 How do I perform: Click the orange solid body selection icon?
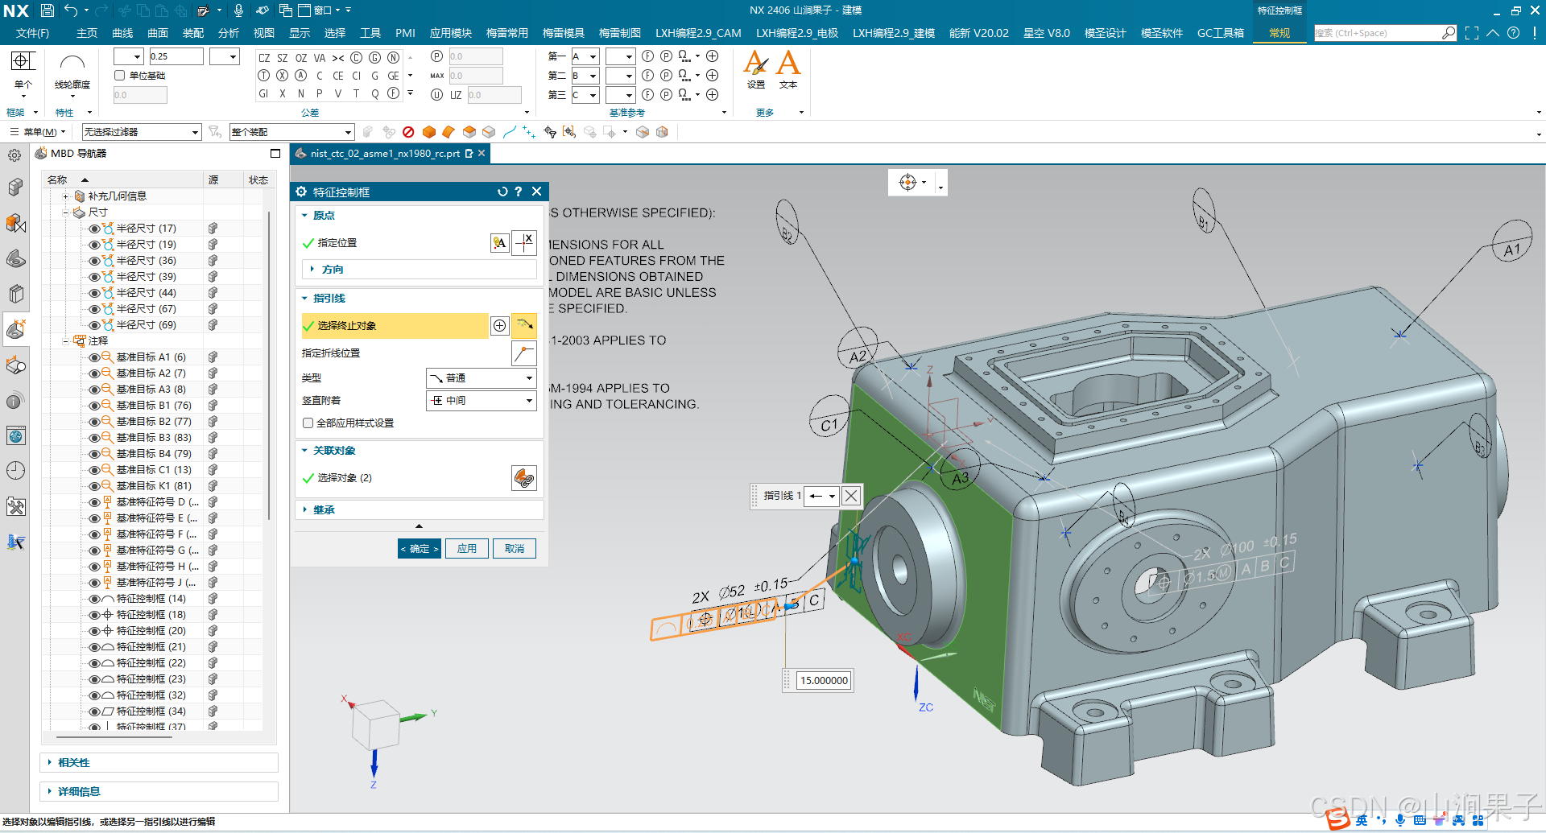click(x=429, y=132)
